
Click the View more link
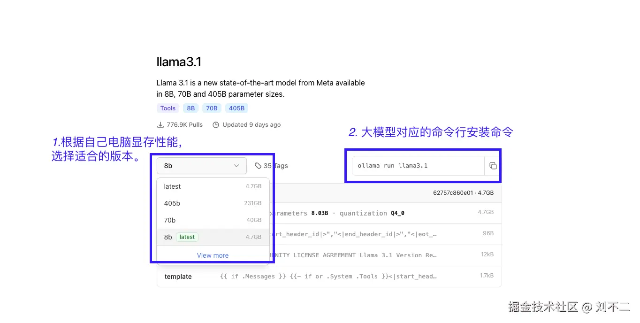213,255
